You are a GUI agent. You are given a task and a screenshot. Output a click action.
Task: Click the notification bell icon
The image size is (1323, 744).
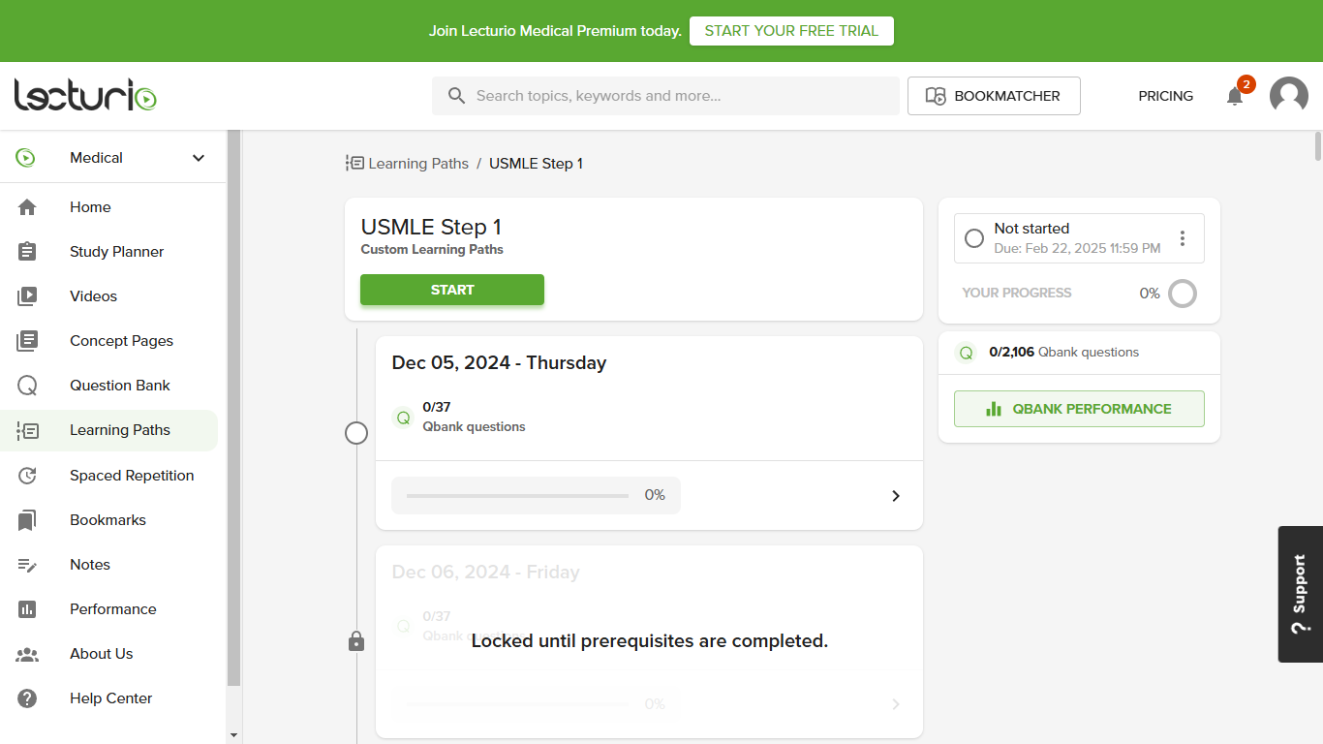(x=1235, y=96)
